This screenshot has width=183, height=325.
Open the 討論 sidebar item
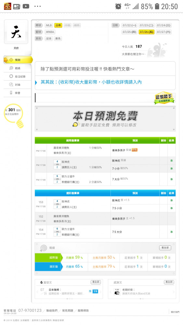[18, 84]
